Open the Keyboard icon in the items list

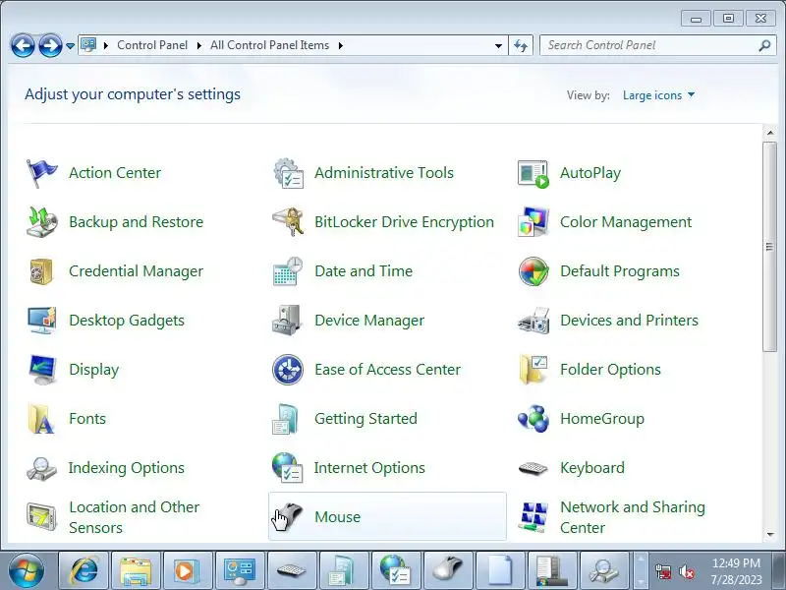[533, 468]
